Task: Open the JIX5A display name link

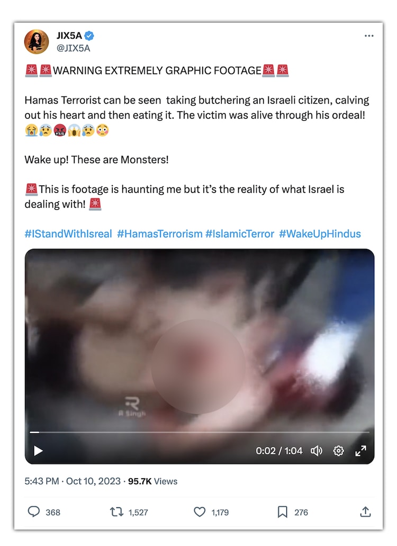Action: (x=69, y=35)
